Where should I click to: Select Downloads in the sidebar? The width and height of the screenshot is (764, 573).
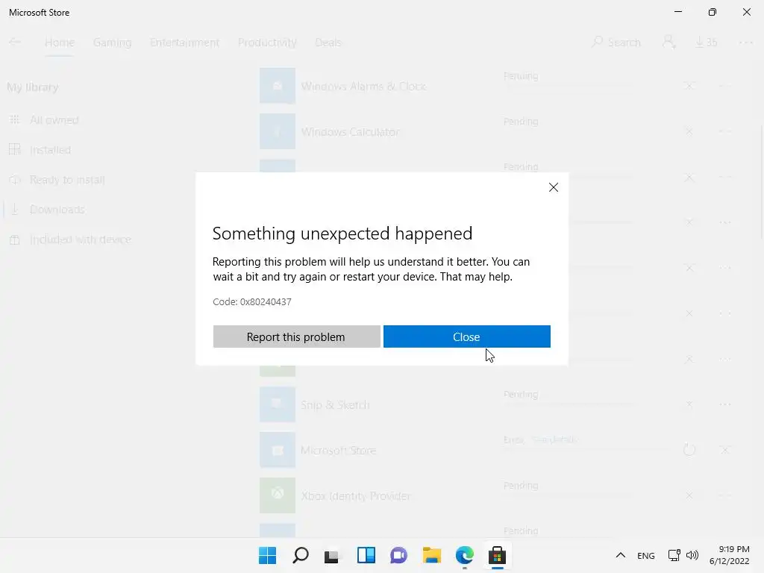(x=47, y=210)
